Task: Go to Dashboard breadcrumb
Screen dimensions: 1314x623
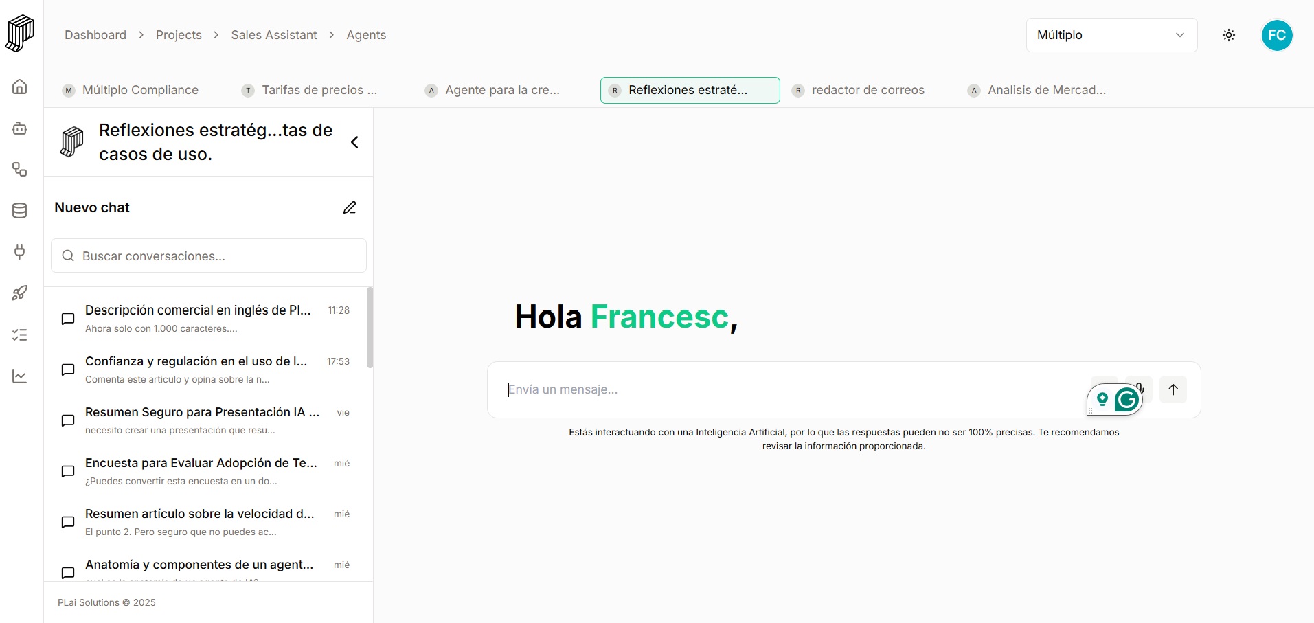Action: pos(95,35)
